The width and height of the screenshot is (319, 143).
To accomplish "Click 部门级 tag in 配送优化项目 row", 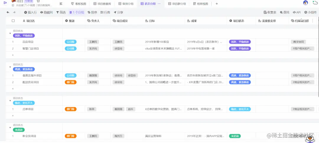I will [x=71, y=82].
